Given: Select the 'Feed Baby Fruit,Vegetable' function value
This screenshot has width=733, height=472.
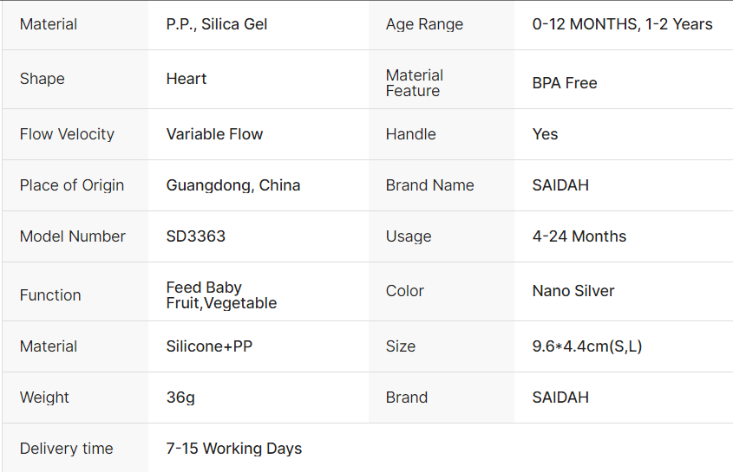Looking at the screenshot, I should [221, 295].
